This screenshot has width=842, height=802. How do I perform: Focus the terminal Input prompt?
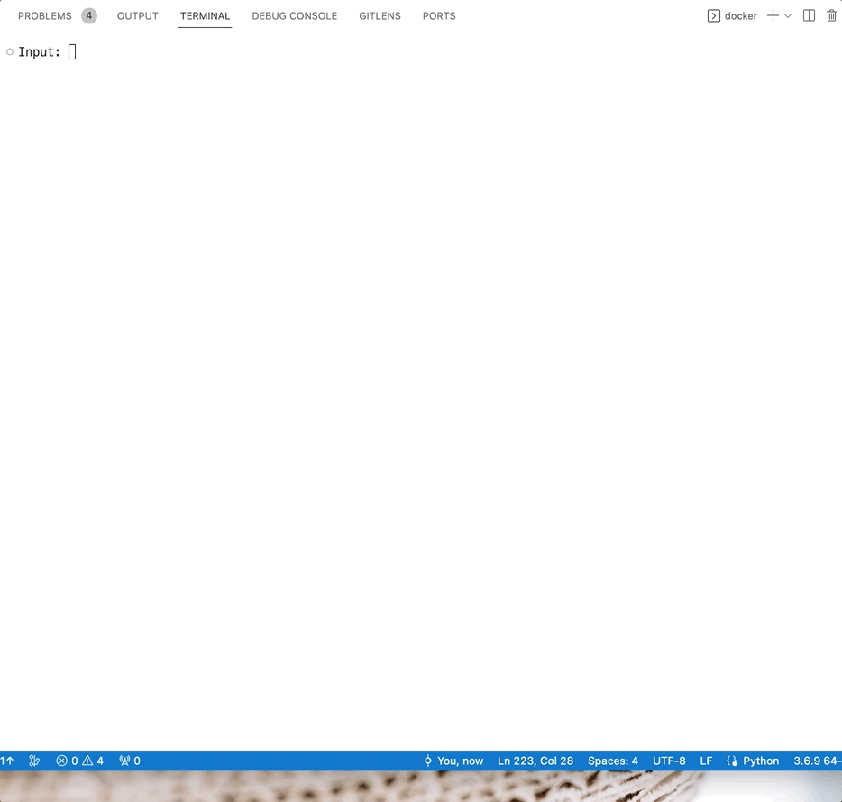[x=47, y=52]
